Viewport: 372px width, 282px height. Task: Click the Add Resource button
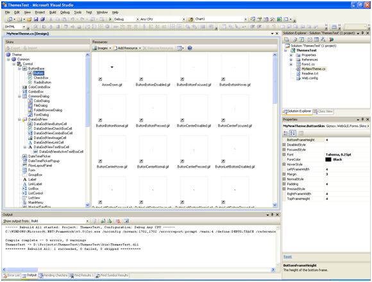point(126,48)
